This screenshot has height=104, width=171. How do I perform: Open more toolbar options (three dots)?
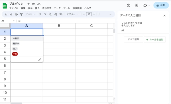pos(100,14)
